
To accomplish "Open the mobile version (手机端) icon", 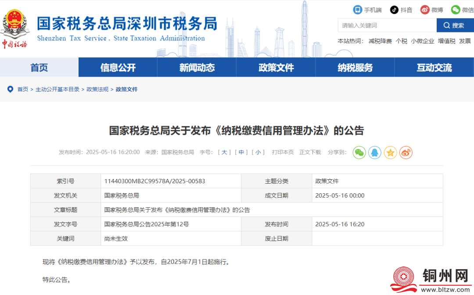I will (x=358, y=10).
